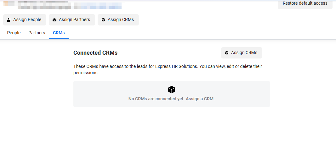Viewport: 336px width, 161px height.
Task: Click the cube icon in the Assign CRMs button beside Connected CRMs
Action: click(x=227, y=53)
